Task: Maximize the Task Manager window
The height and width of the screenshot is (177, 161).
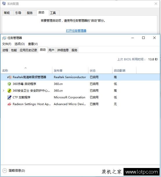Action: [x=143, y=38]
